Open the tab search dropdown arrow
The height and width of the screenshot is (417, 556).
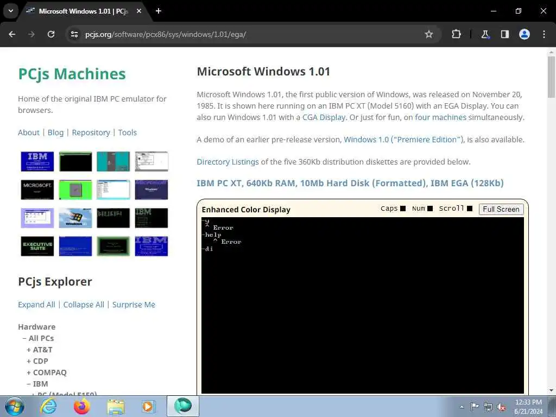pyautogui.click(x=11, y=11)
